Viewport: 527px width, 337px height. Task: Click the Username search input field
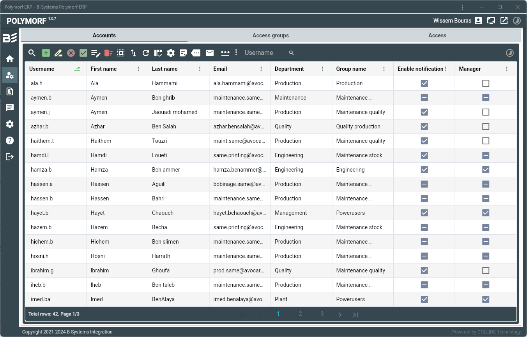265,53
